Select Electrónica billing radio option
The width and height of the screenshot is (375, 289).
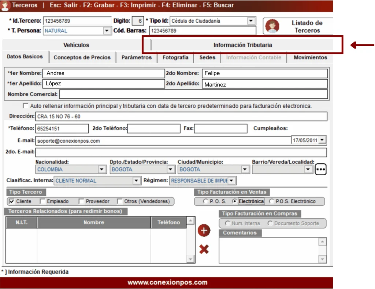tap(234, 201)
